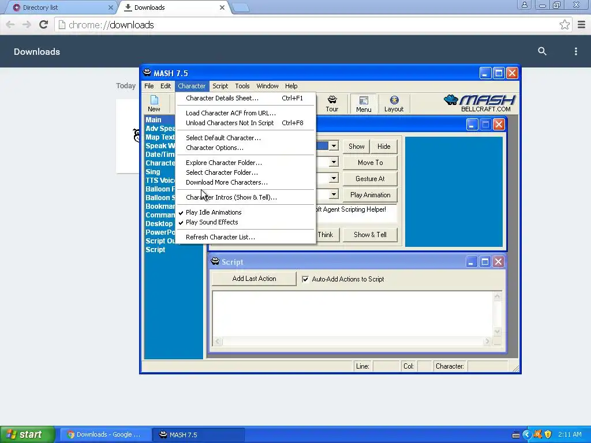The width and height of the screenshot is (591, 443).
Task: Open Character Intros (Show & Tell)
Action: pos(245,197)
